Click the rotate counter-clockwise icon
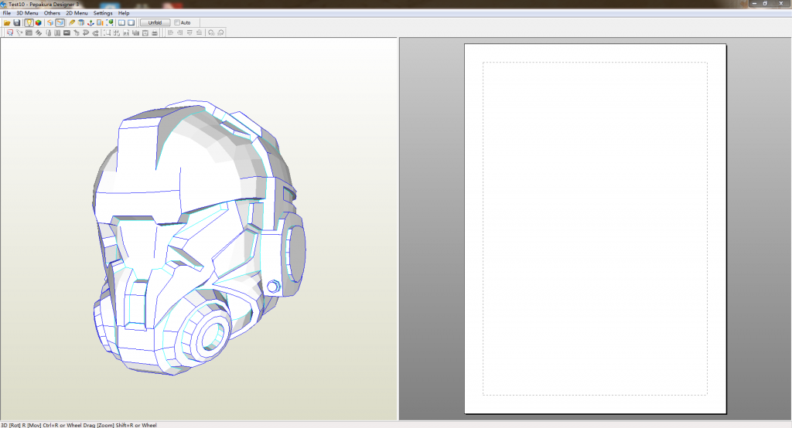 click(x=211, y=32)
